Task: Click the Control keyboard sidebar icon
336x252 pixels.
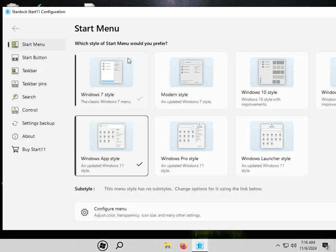Action: pyautogui.click(x=15, y=110)
